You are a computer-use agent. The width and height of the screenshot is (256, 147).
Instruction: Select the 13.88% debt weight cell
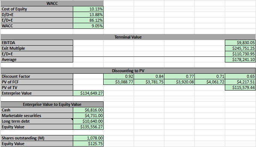pyautogui.click(x=88, y=15)
